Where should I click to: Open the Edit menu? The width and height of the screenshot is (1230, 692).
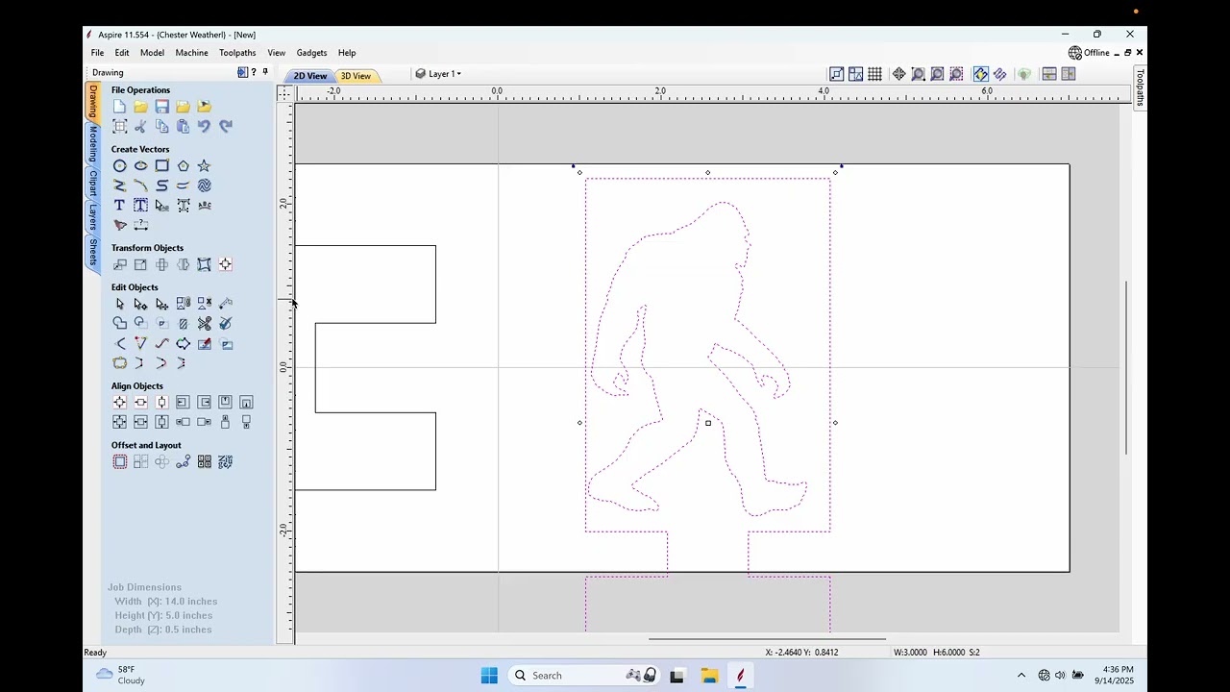122,53
